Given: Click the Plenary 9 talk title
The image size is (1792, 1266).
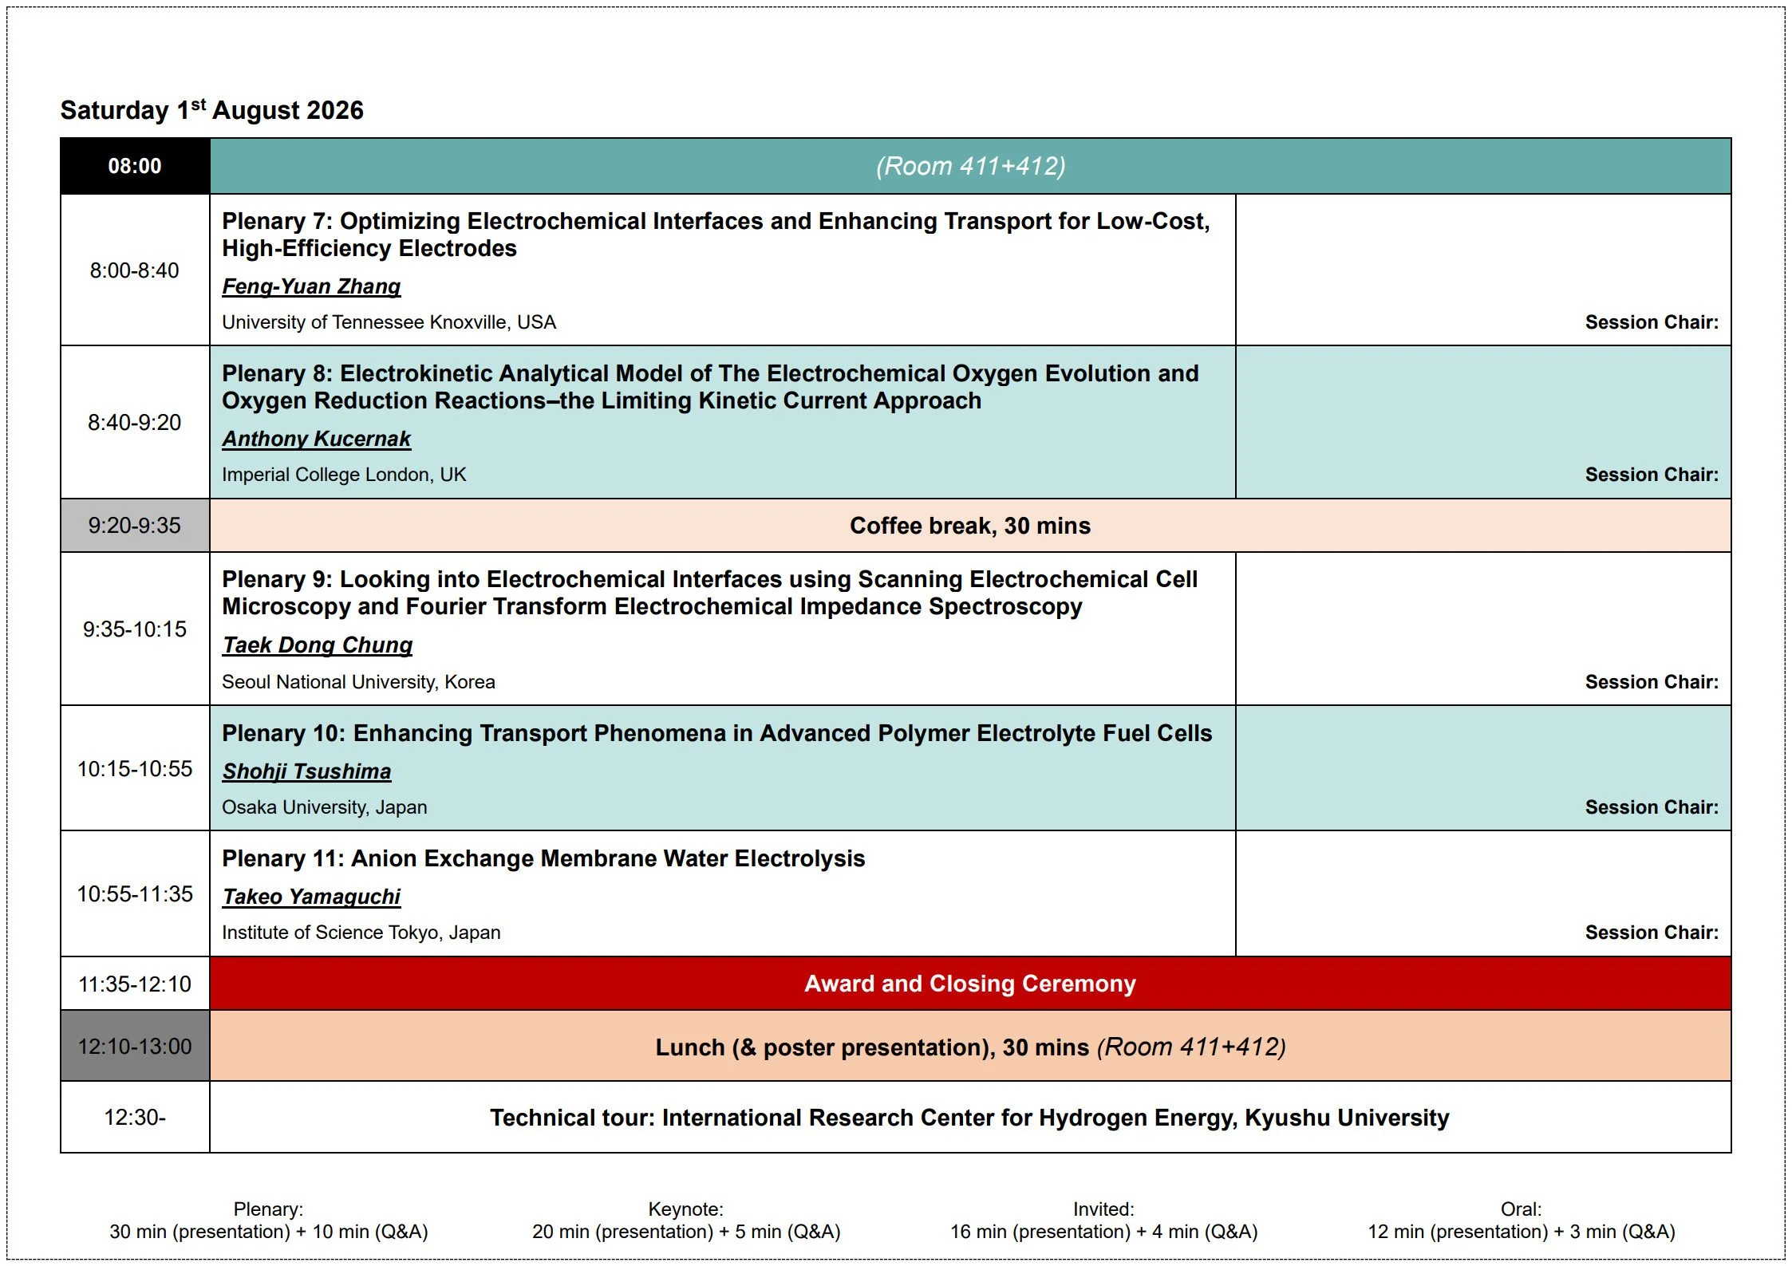Looking at the screenshot, I should tap(709, 593).
